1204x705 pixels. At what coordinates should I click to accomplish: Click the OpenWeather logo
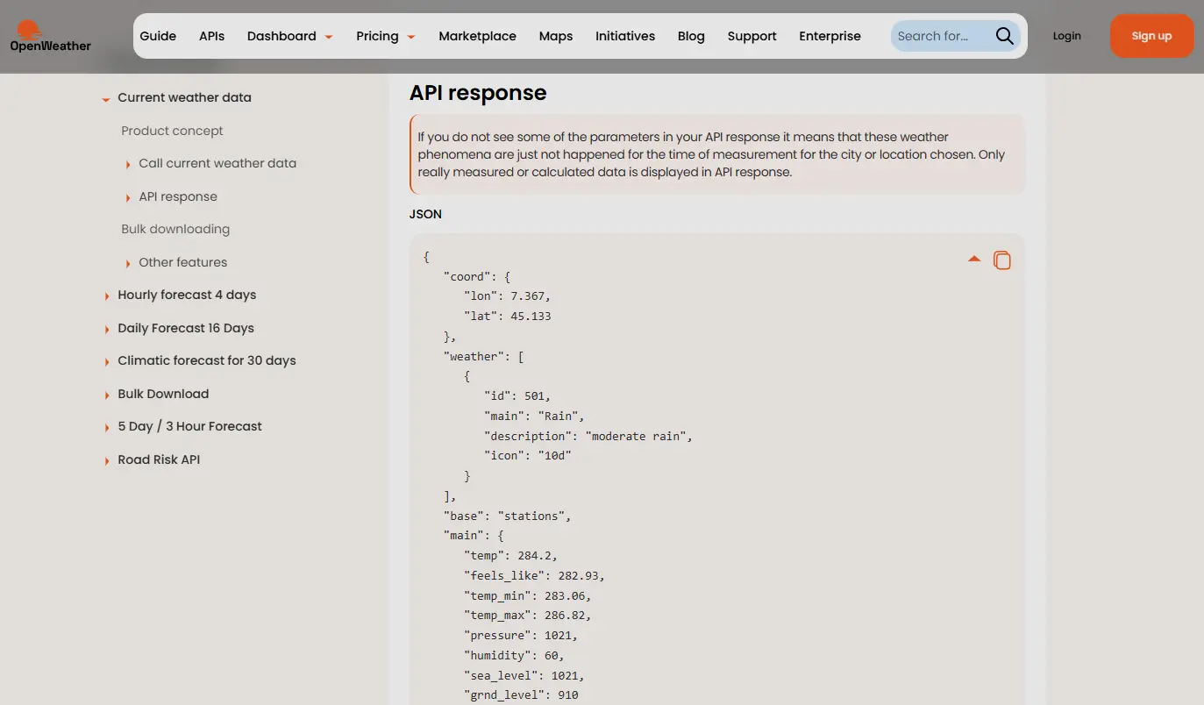(x=49, y=35)
